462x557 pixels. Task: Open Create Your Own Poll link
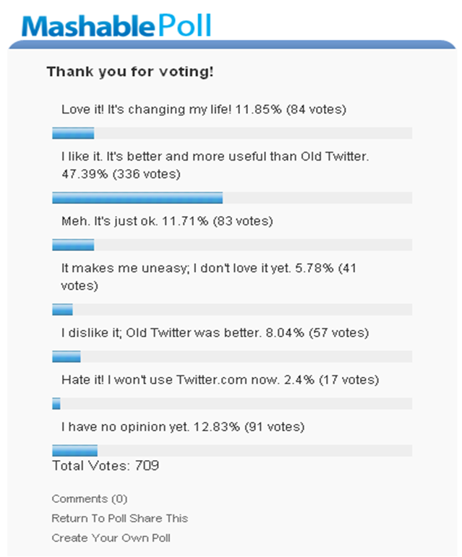click(x=111, y=537)
